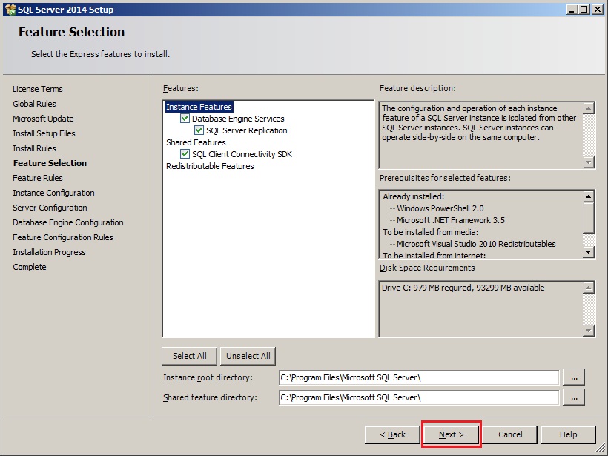Click the Instance root directory field

419,377
